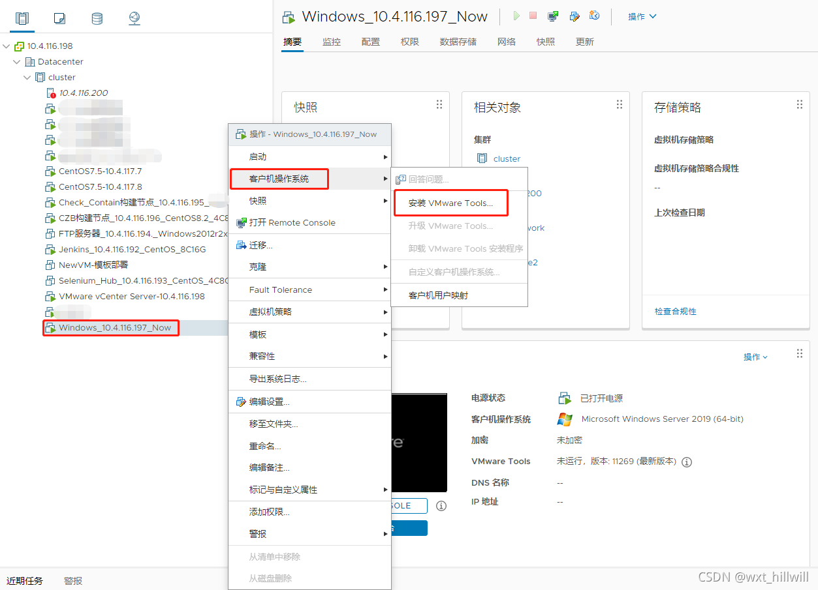Expand the 虚拟机策略 submenu
Image resolution: width=818 pixels, height=590 pixels.
coord(309,312)
